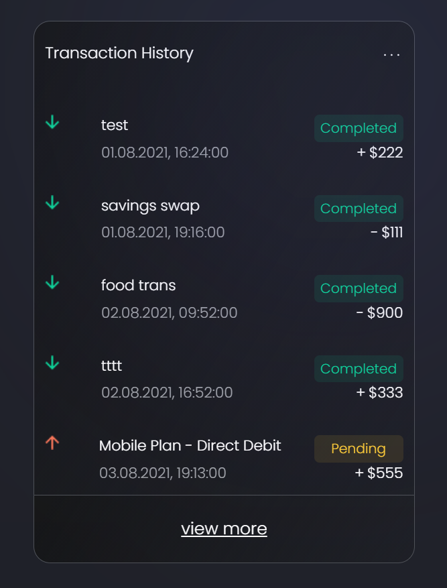This screenshot has height=588, width=447.
Task: Click Completed badge on tttt transaction
Action: [359, 369]
